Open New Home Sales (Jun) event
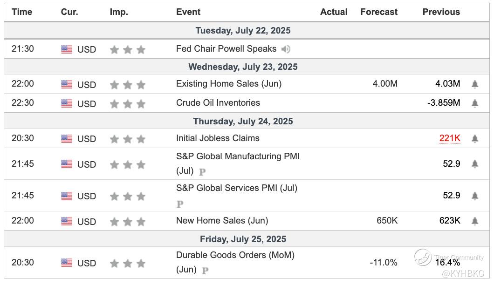494x285 pixels. 222,221
